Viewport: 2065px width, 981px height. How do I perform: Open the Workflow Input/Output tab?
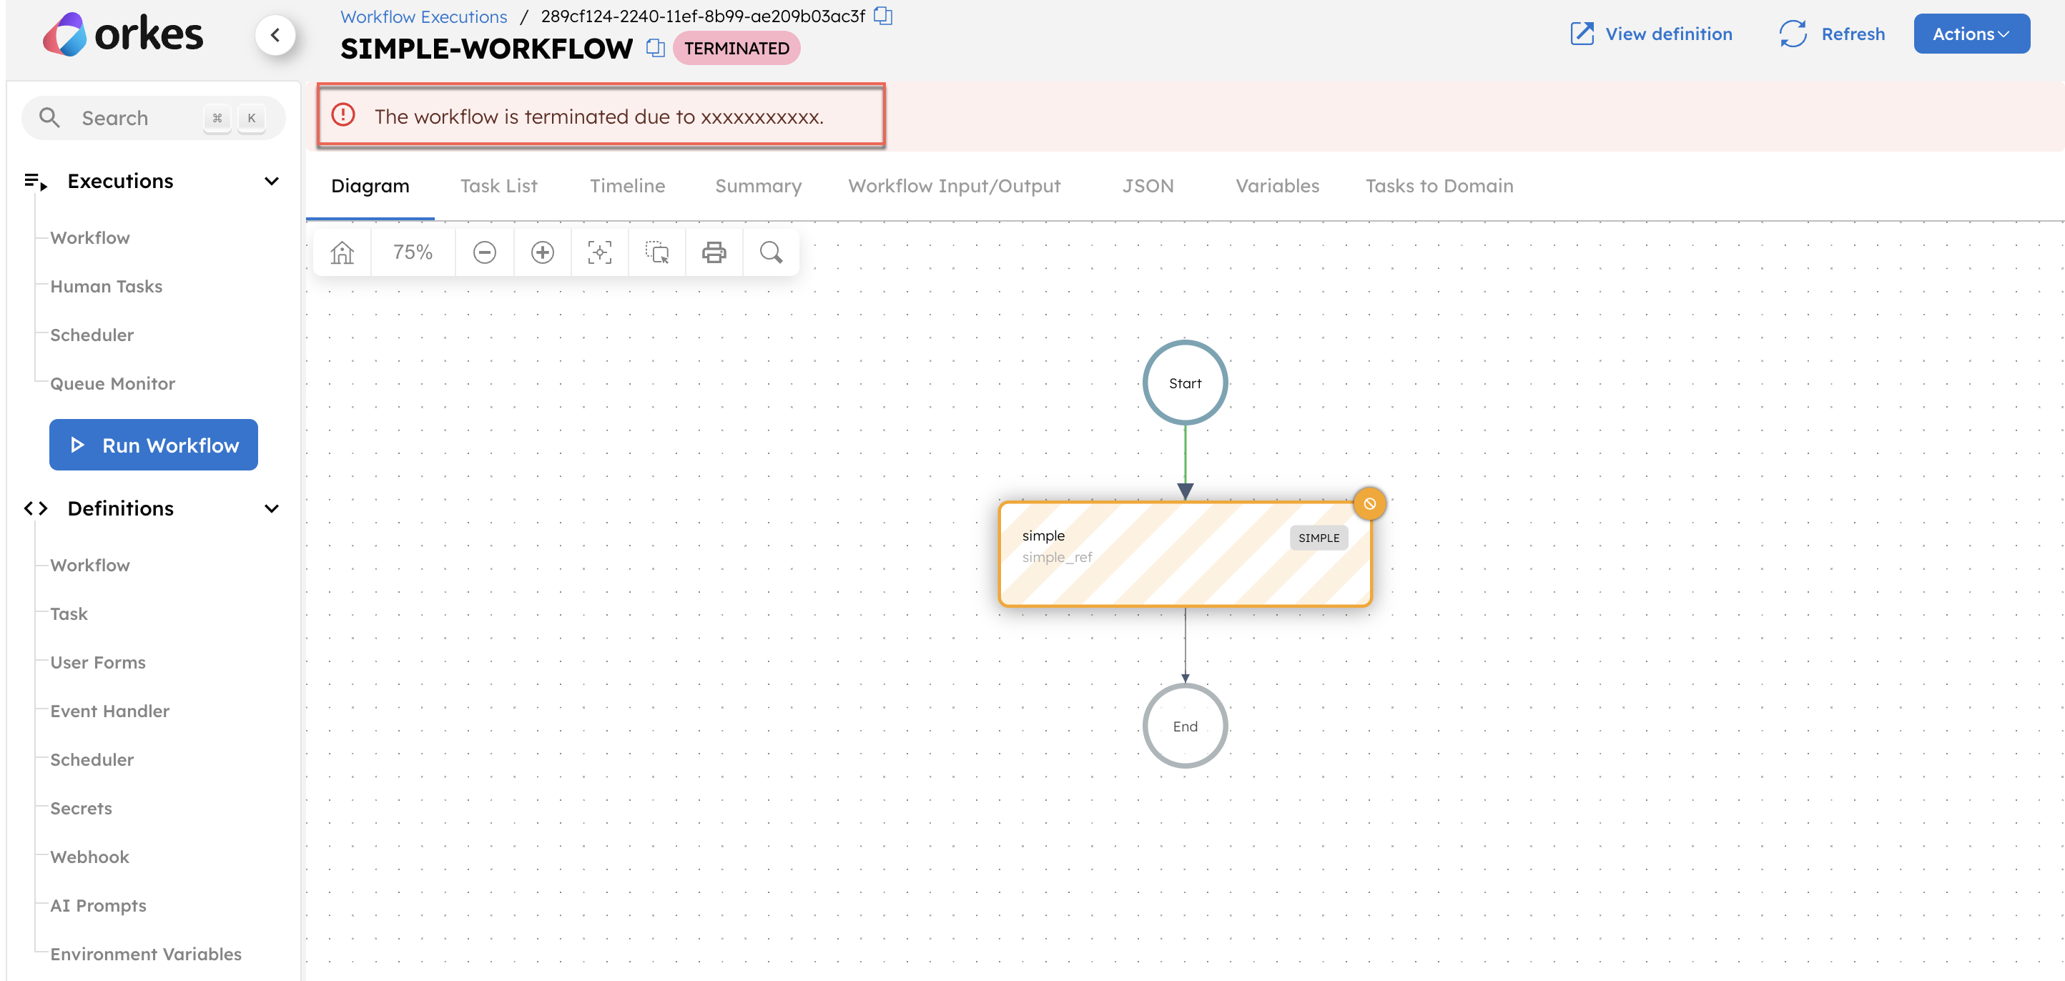[954, 186]
